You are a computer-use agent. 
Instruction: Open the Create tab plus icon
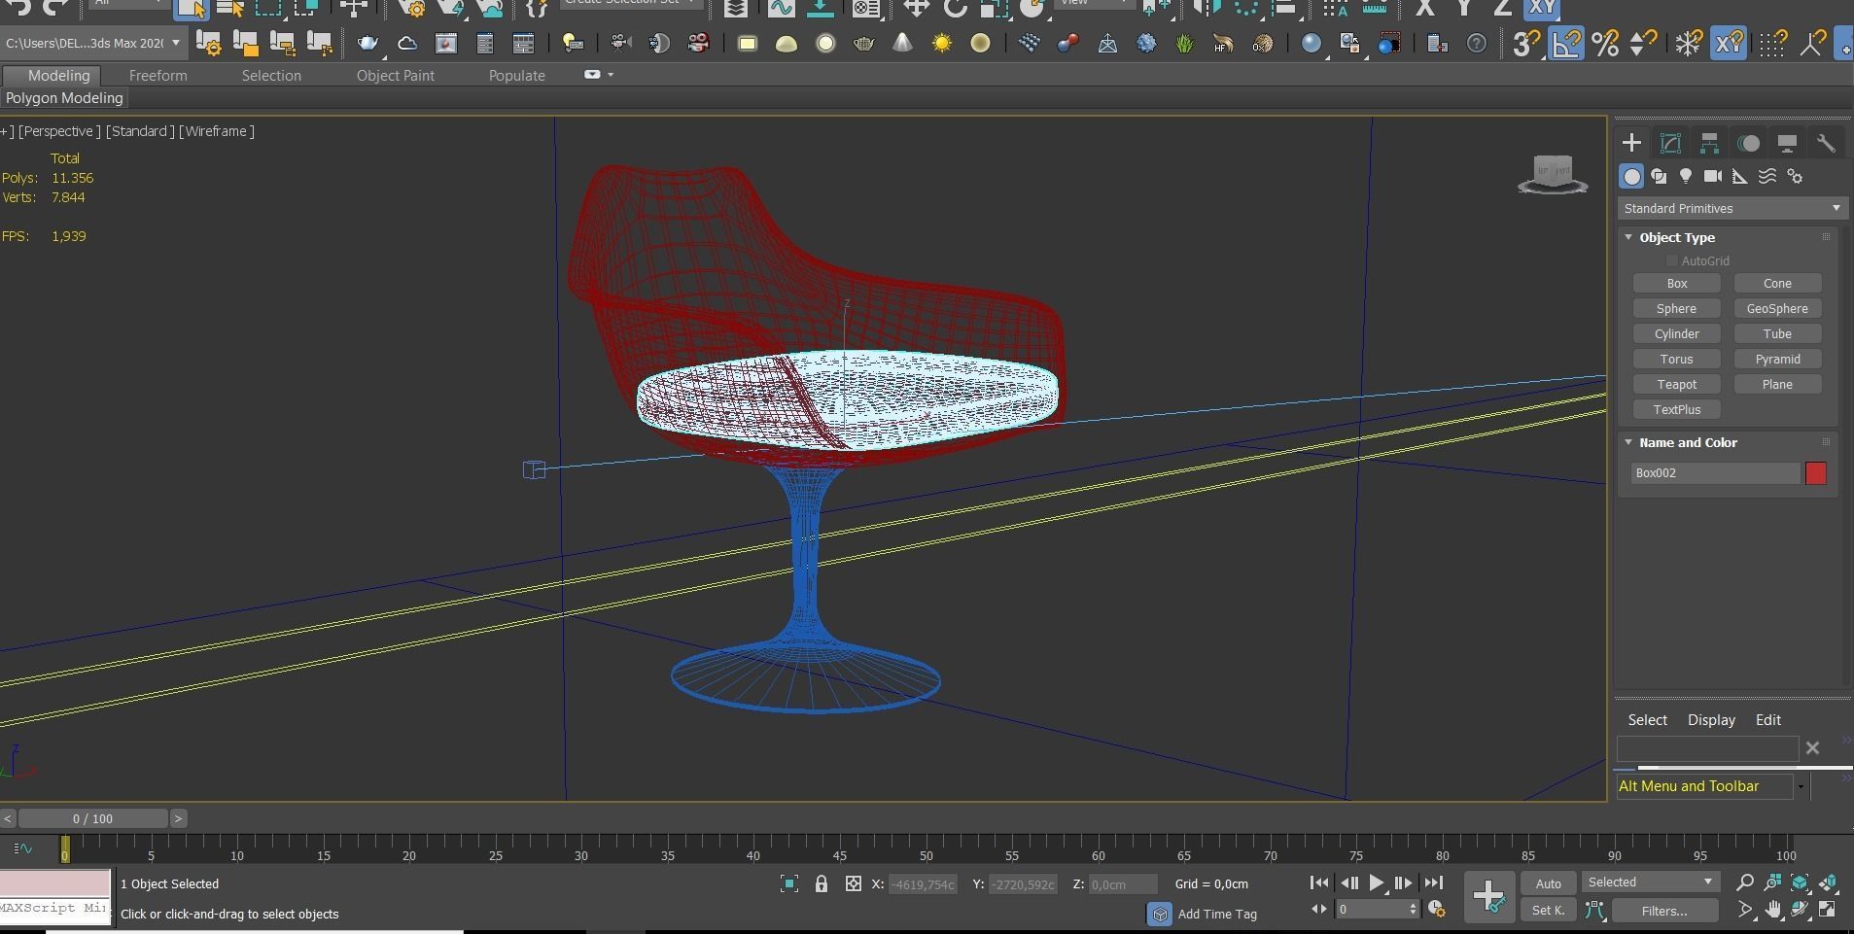tap(1631, 143)
